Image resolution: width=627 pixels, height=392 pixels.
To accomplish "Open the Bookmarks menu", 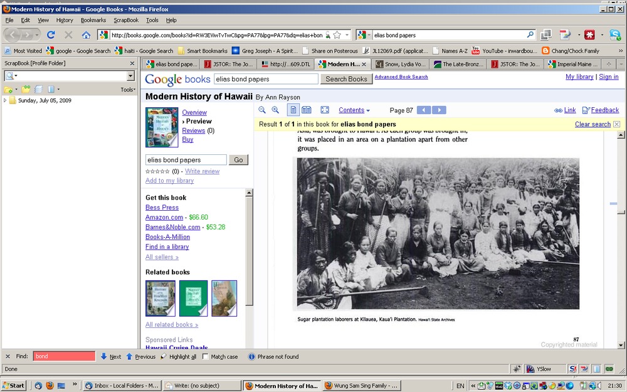I will tap(93, 20).
